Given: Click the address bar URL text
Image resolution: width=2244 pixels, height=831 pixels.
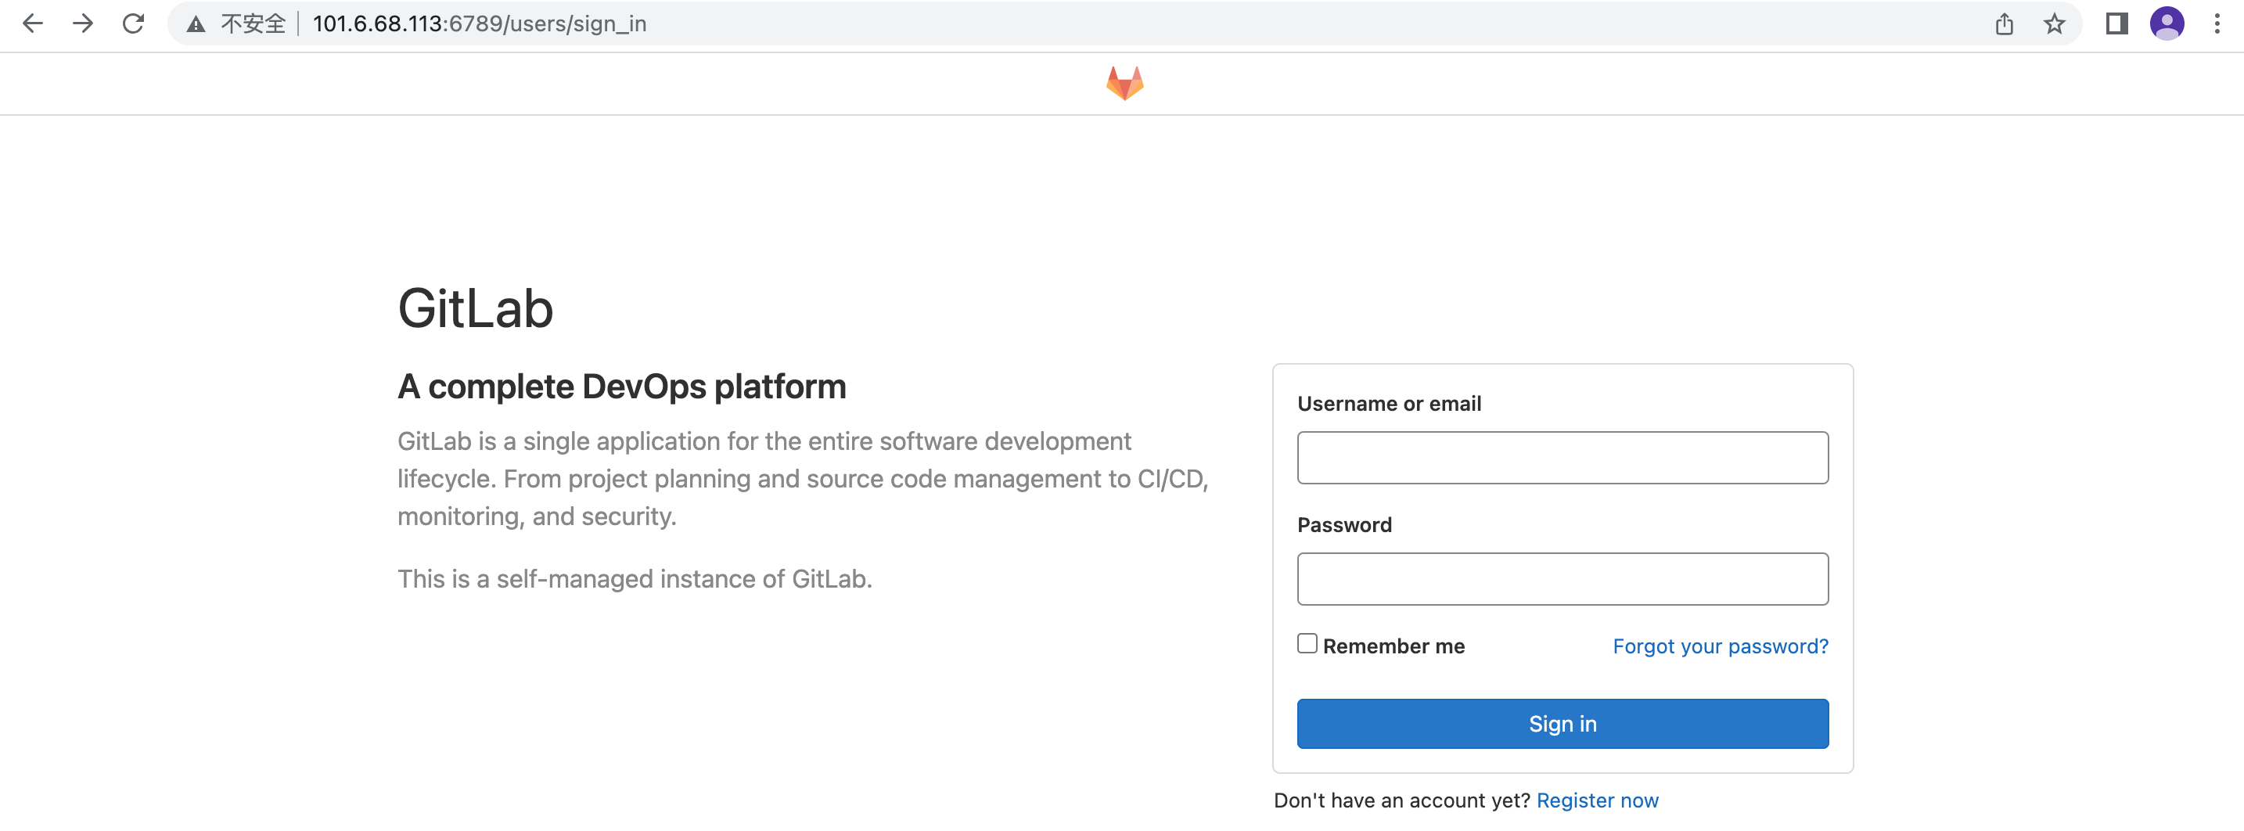Looking at the screenshot, I should [x=479, y=23].
